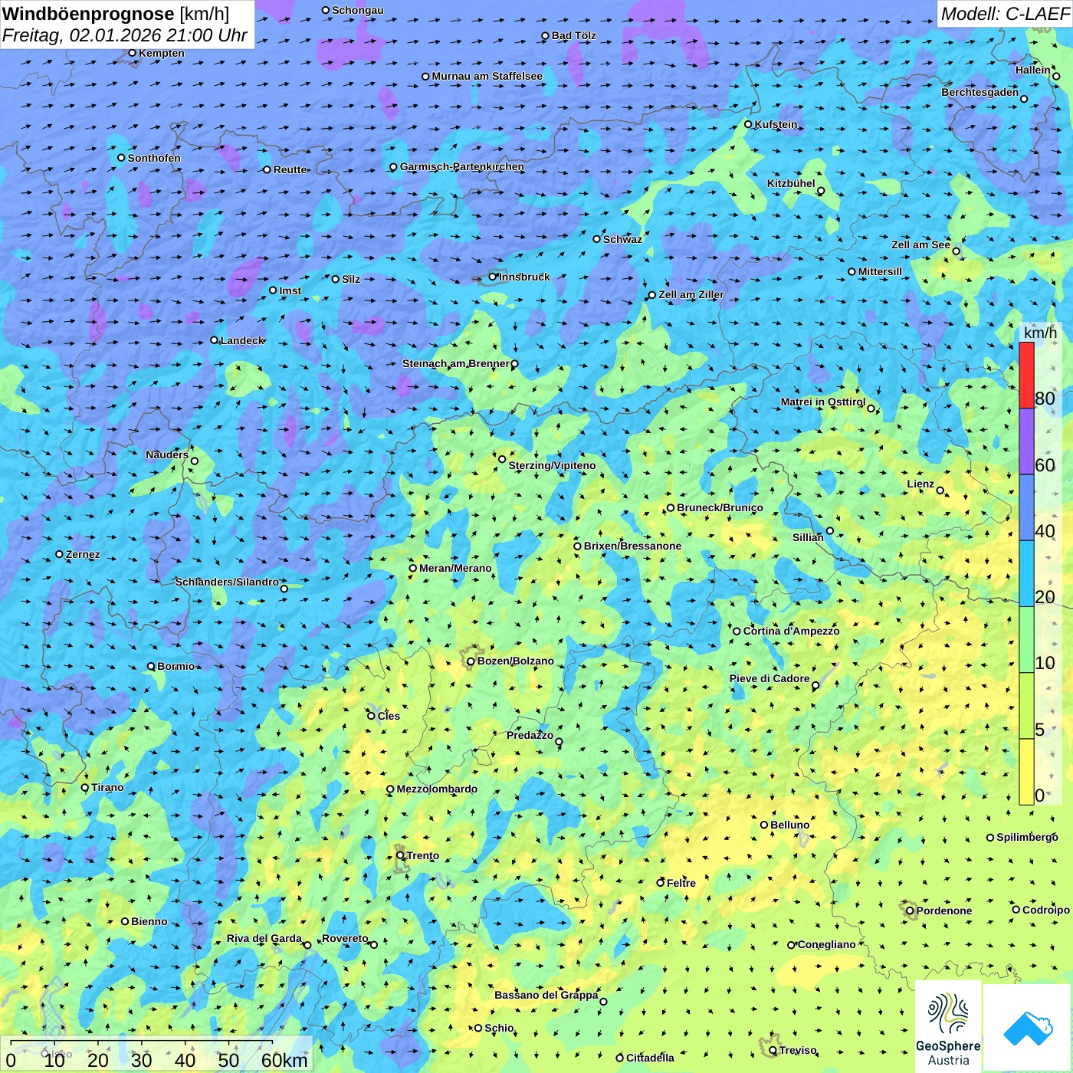
Task: Click the Bruneck/Brunico label
Action: (720, 507)
